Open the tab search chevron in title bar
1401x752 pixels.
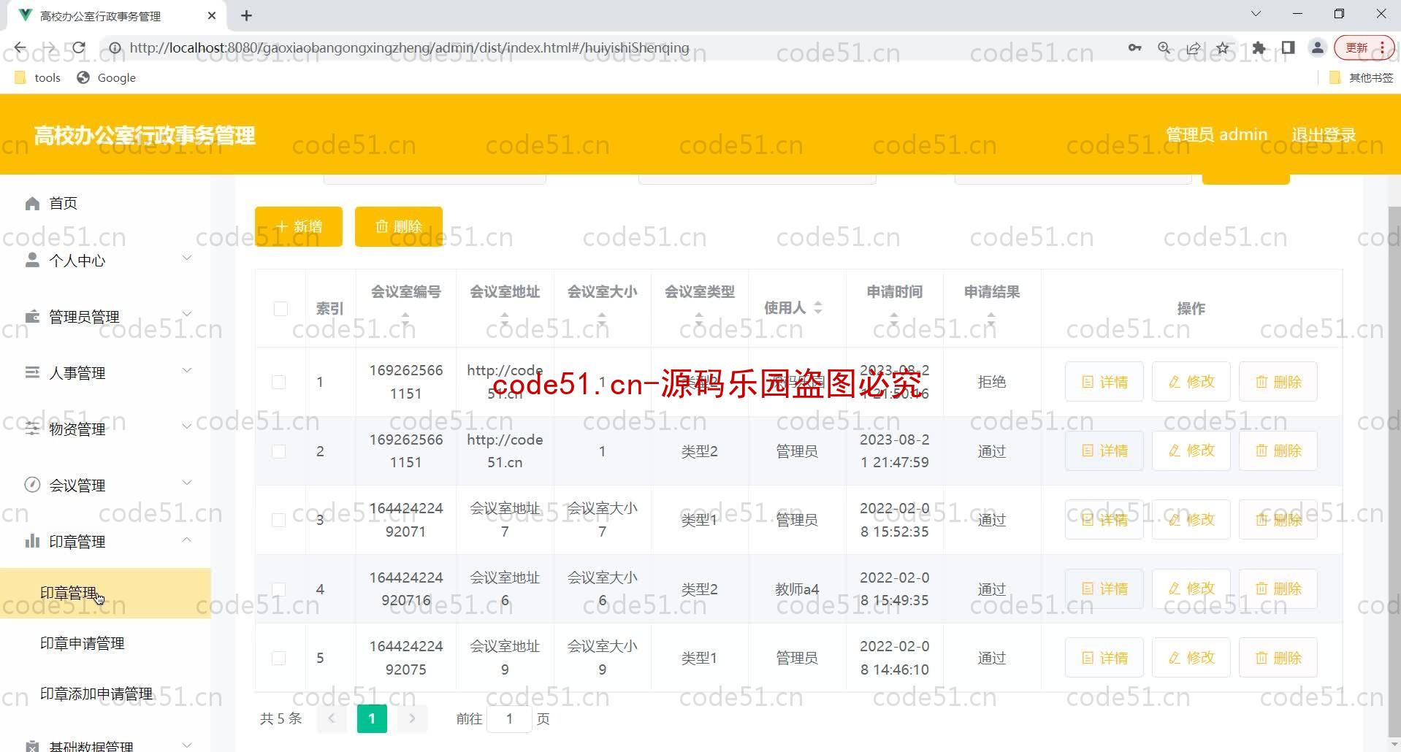[1256, 14]
